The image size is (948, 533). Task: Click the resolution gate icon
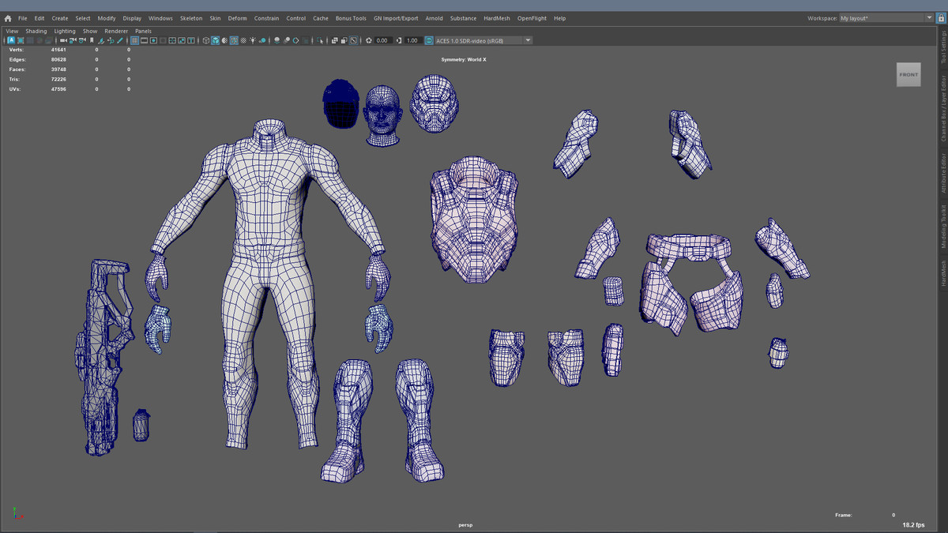pyautogui.click(x=152, y=40)
